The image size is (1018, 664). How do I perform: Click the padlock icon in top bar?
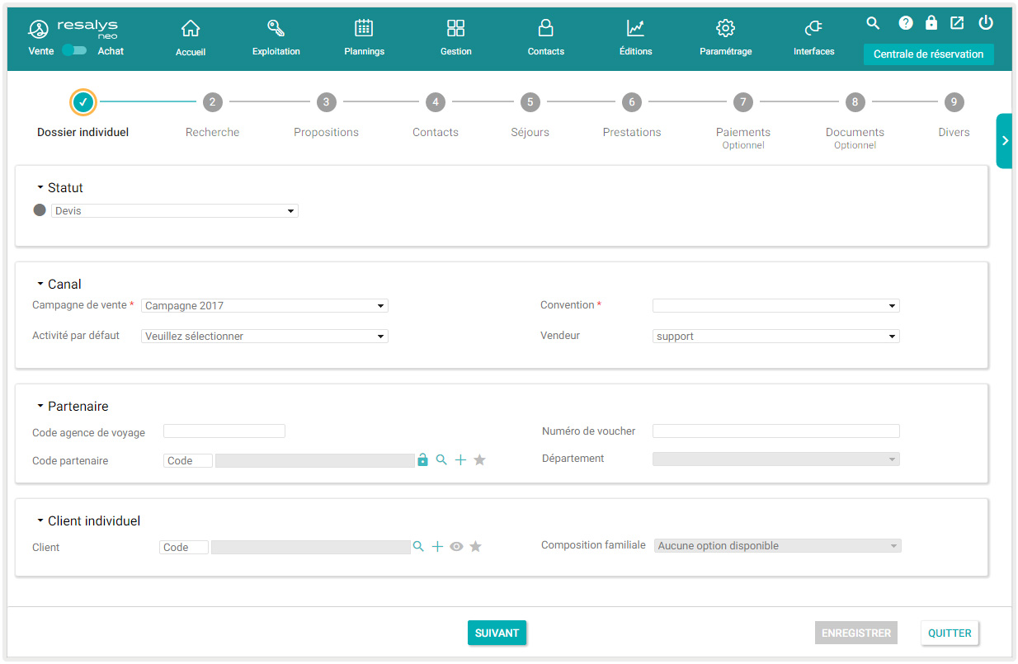931,23
